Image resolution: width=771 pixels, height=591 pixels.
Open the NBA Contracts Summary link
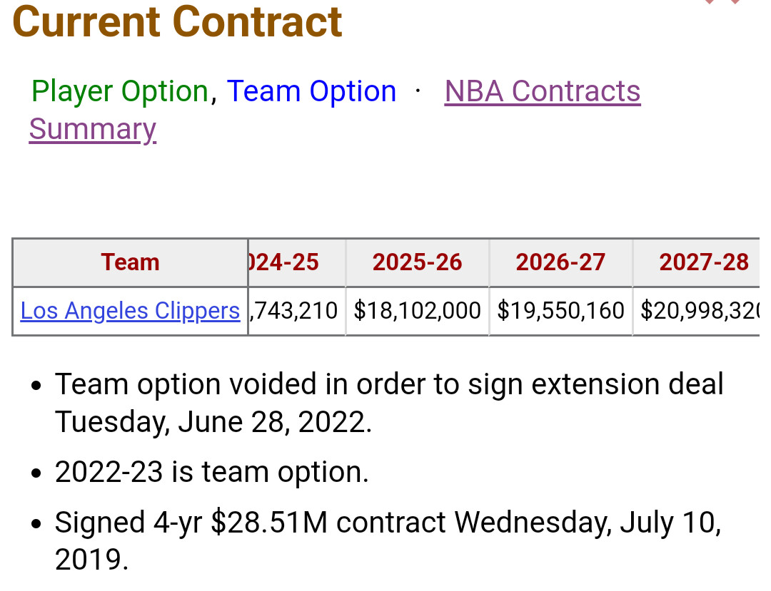click(542, 92)
